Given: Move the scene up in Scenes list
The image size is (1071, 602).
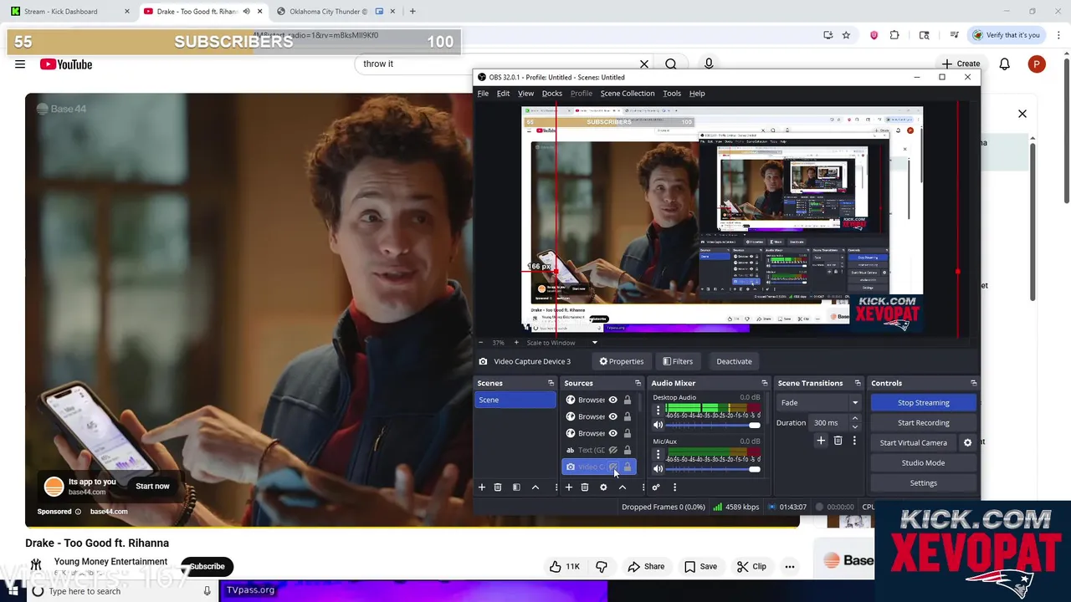Looking at the screenshot, I should click(535, 487).
